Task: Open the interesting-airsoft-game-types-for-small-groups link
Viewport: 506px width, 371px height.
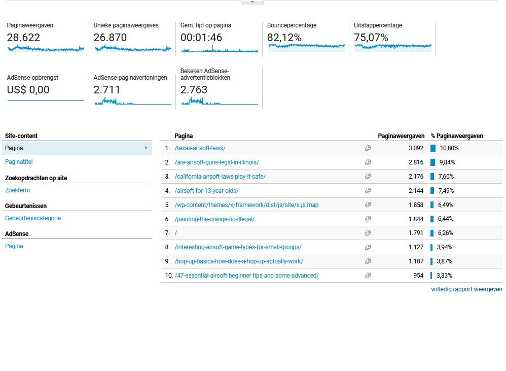Action: pos(238,247)
